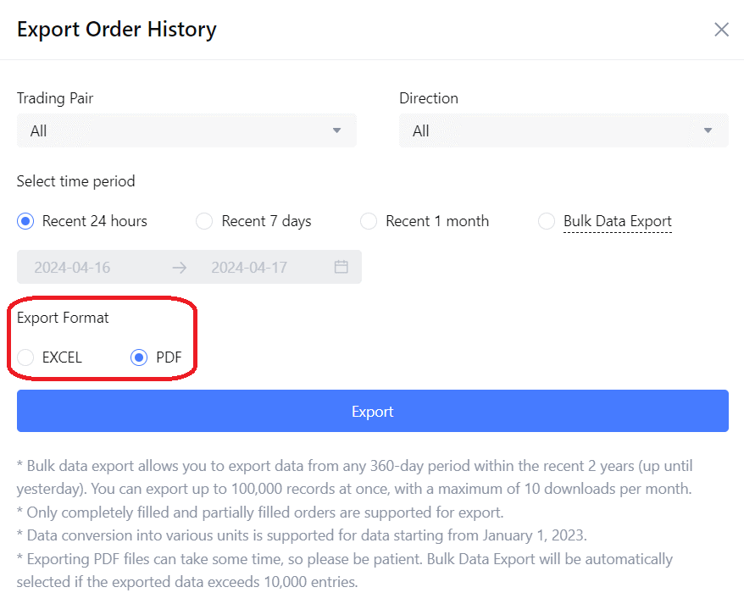Choose the Bulk Data Export radio button

click(x=547, y=221)
